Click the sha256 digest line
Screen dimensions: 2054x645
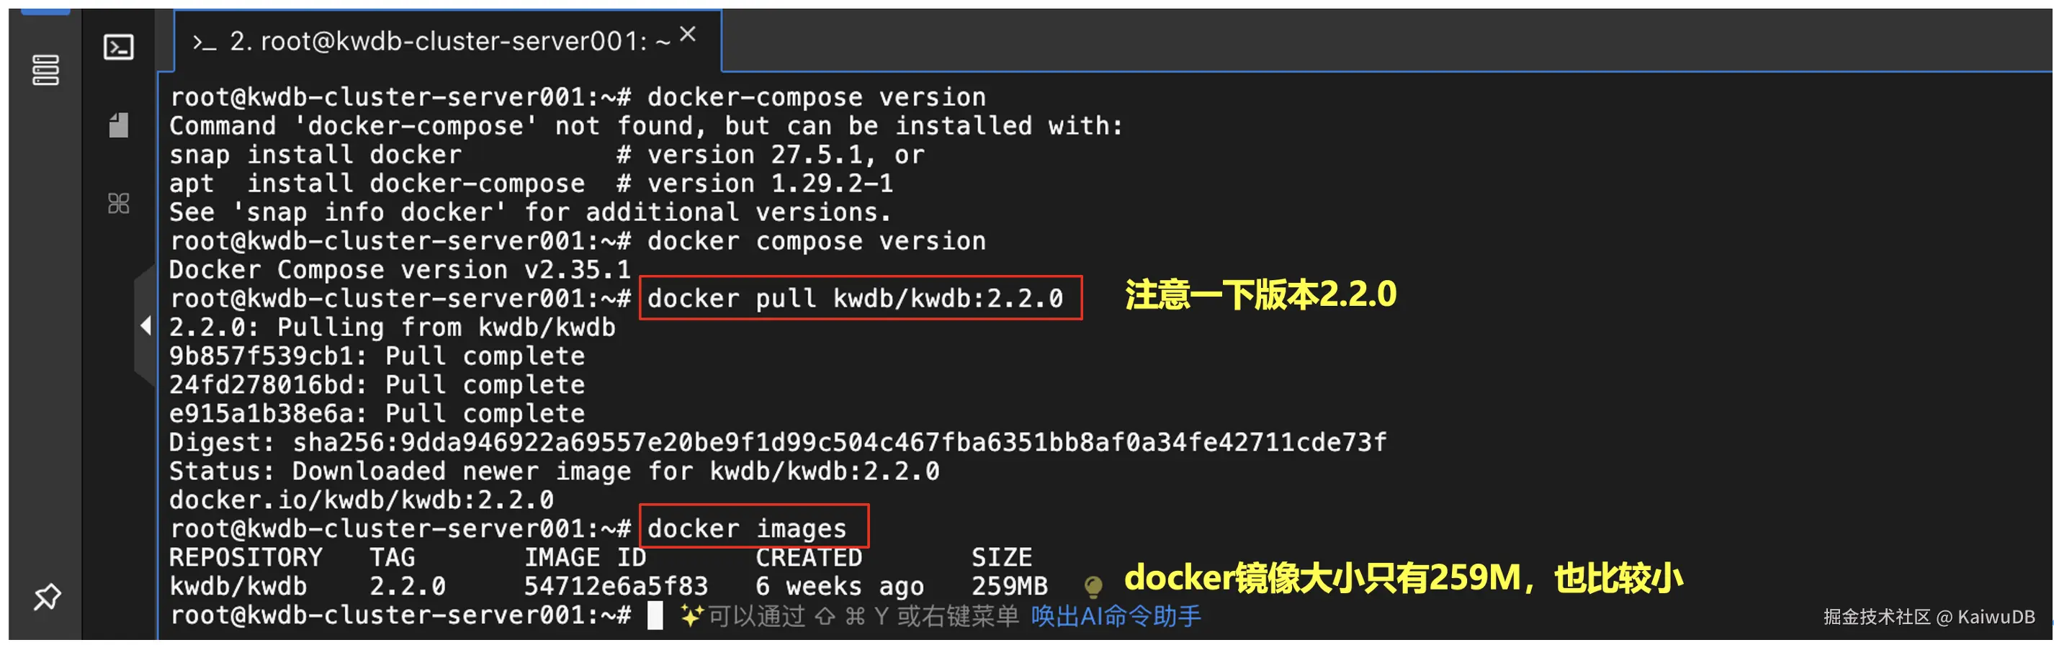coord(777,443)
